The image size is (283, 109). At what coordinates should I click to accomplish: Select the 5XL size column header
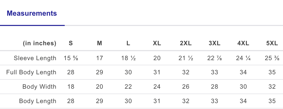(272, 43)
